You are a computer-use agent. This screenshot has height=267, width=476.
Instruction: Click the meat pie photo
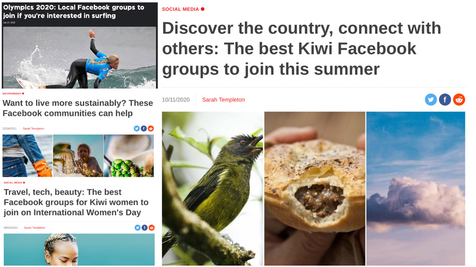[315, 189]
